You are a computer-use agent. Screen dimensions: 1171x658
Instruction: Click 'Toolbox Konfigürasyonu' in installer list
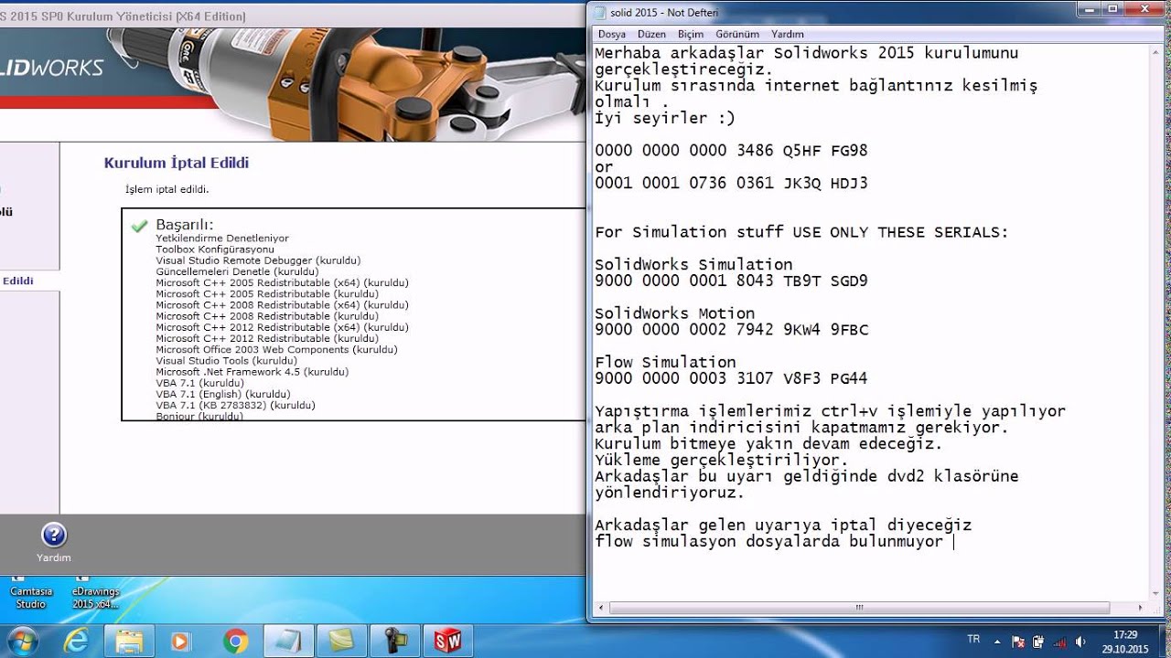[x=215, y=249]
